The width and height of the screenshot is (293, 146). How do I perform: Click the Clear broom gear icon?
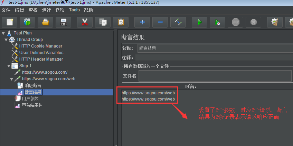[x=275, y=22]
